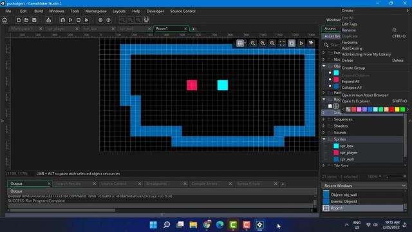412x232 pixels.
Task: Collapse the Sprites folder in Asset Browser
Action: [x=324, y=139]
